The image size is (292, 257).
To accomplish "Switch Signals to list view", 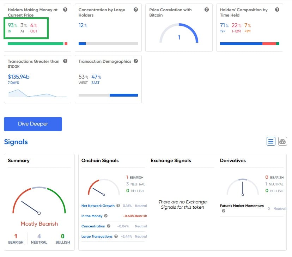I will tap(271, 141).
